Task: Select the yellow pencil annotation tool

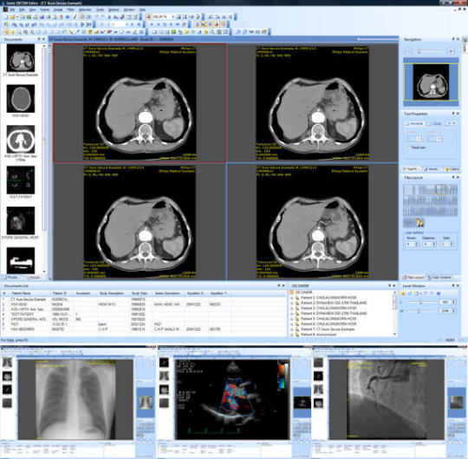Action: [70, 32]
